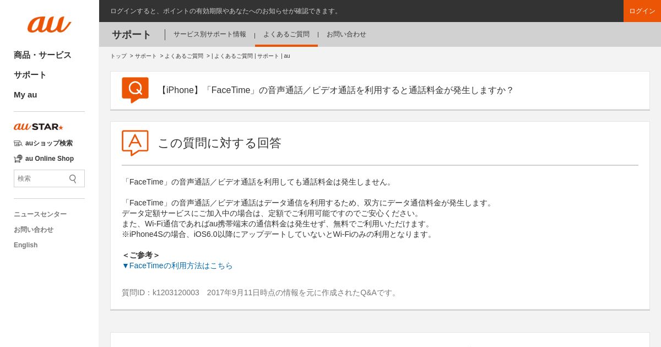
Task: Click the この質問に対する回答 heading
Action: coord(219,143)
